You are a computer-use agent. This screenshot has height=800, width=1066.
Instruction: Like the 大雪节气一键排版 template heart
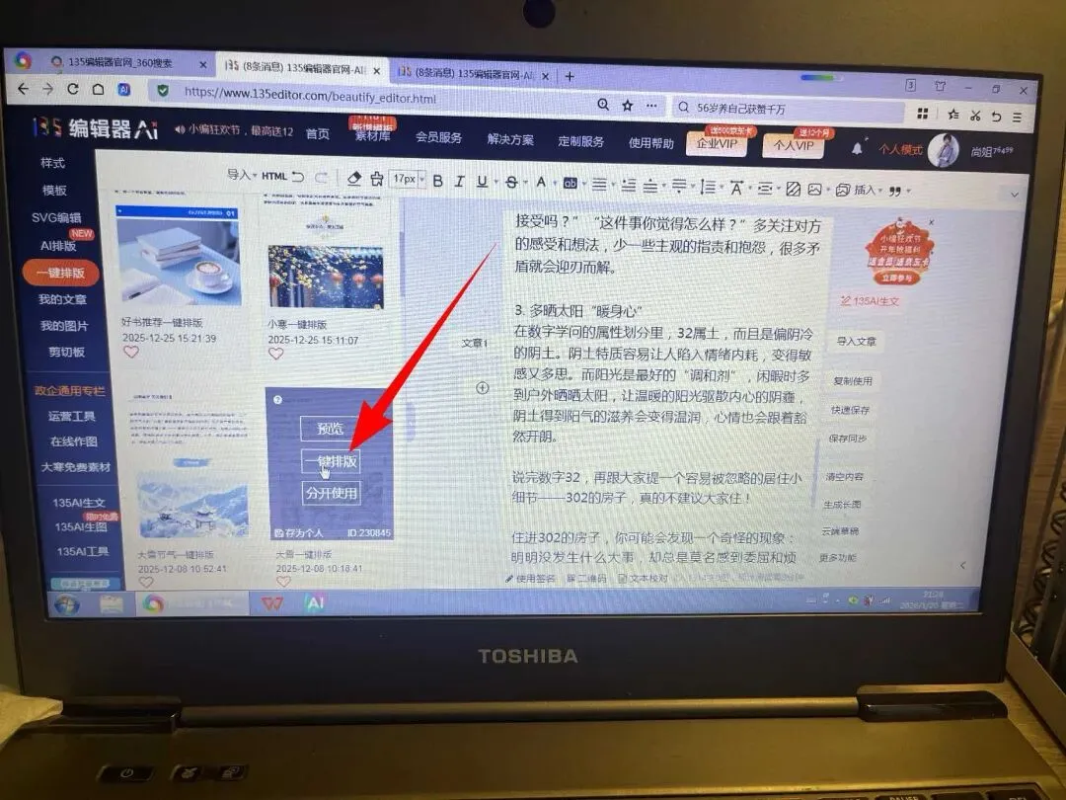(x=146, y=583)
